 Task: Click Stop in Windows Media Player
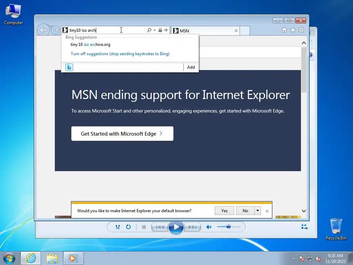coord(144,227)
